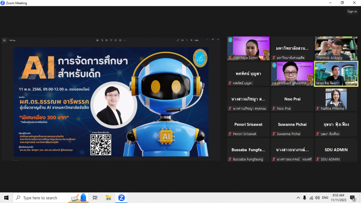Select Nattha Phiwma's video tile

pos(336,99)
